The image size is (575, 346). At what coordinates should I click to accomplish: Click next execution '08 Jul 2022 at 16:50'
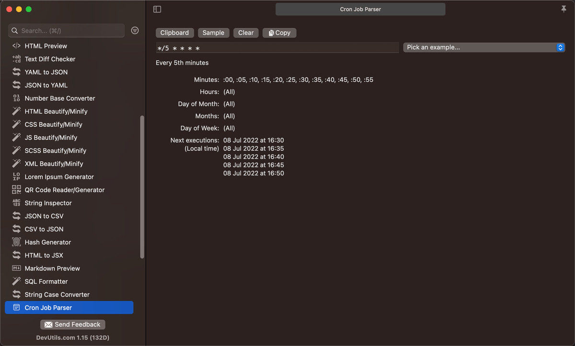(x=253, y=173)
